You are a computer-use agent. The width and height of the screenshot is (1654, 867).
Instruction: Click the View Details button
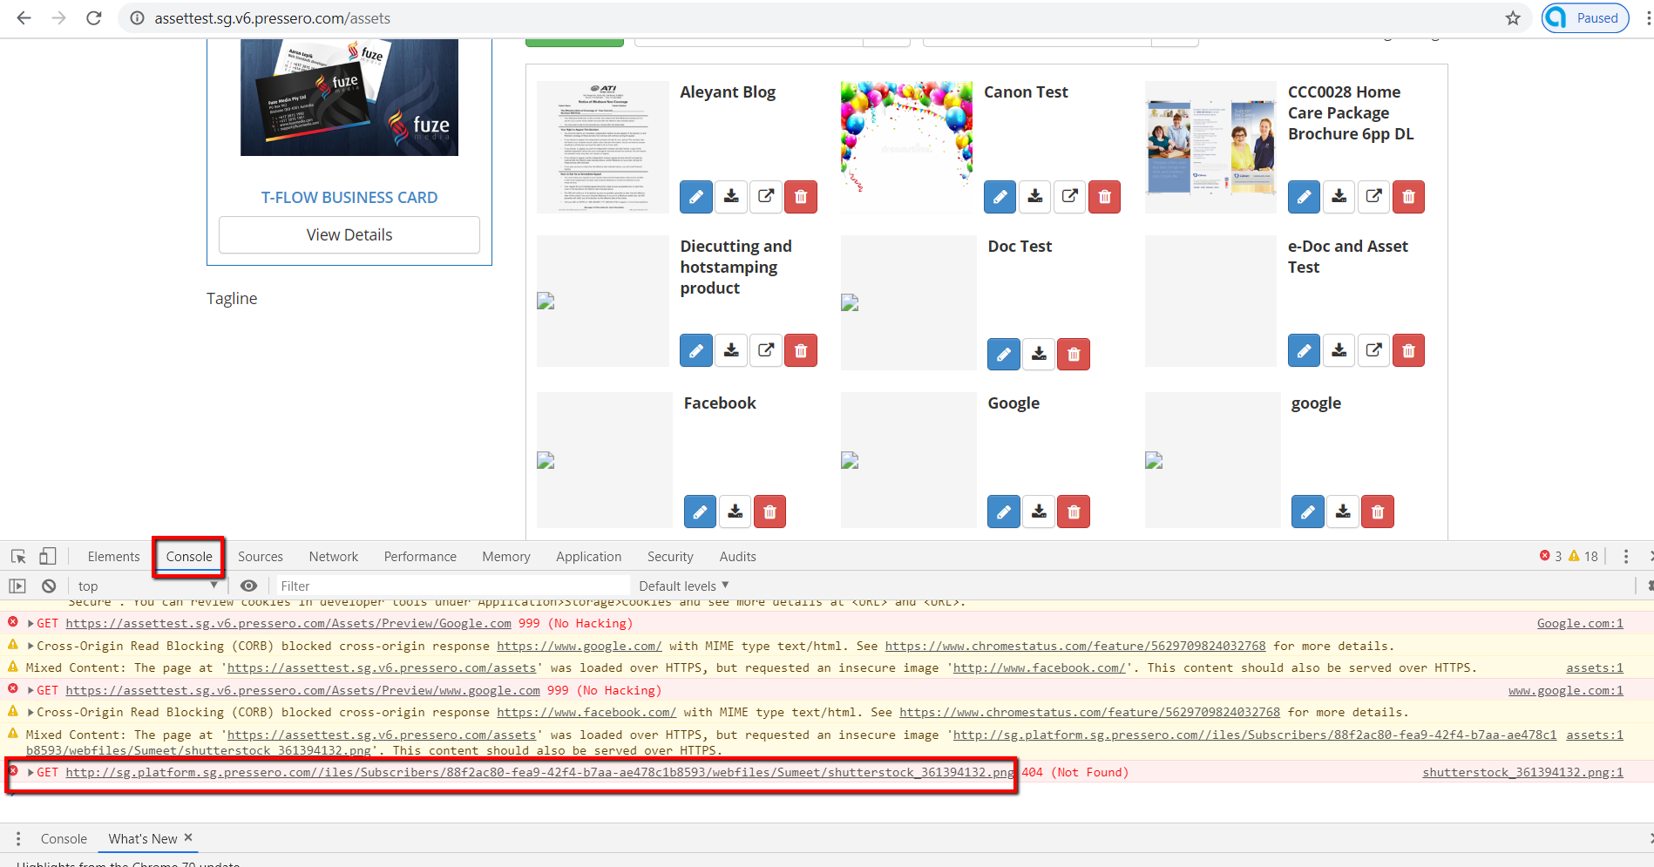tap(349, 235)
